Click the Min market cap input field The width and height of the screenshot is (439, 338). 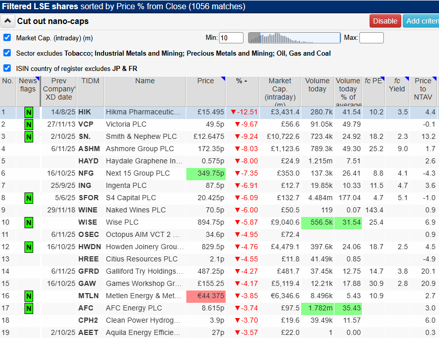(x=231, y=38)
